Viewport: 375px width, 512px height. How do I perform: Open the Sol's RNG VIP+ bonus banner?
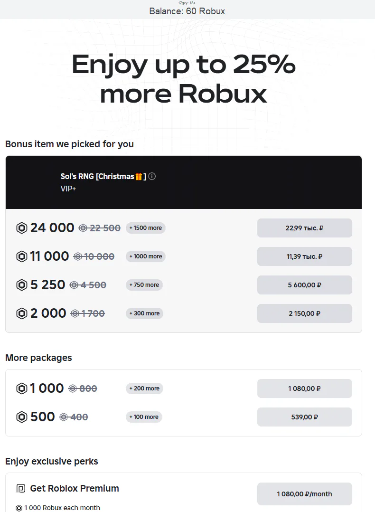pos(183,182)
